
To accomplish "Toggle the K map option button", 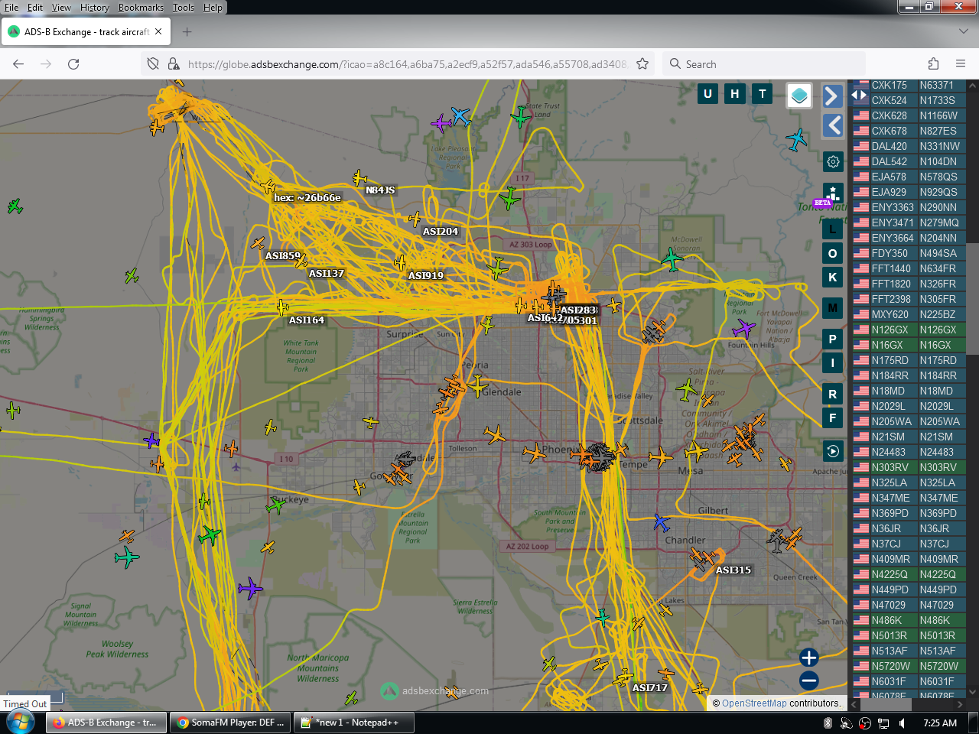I will coord(833,277).
